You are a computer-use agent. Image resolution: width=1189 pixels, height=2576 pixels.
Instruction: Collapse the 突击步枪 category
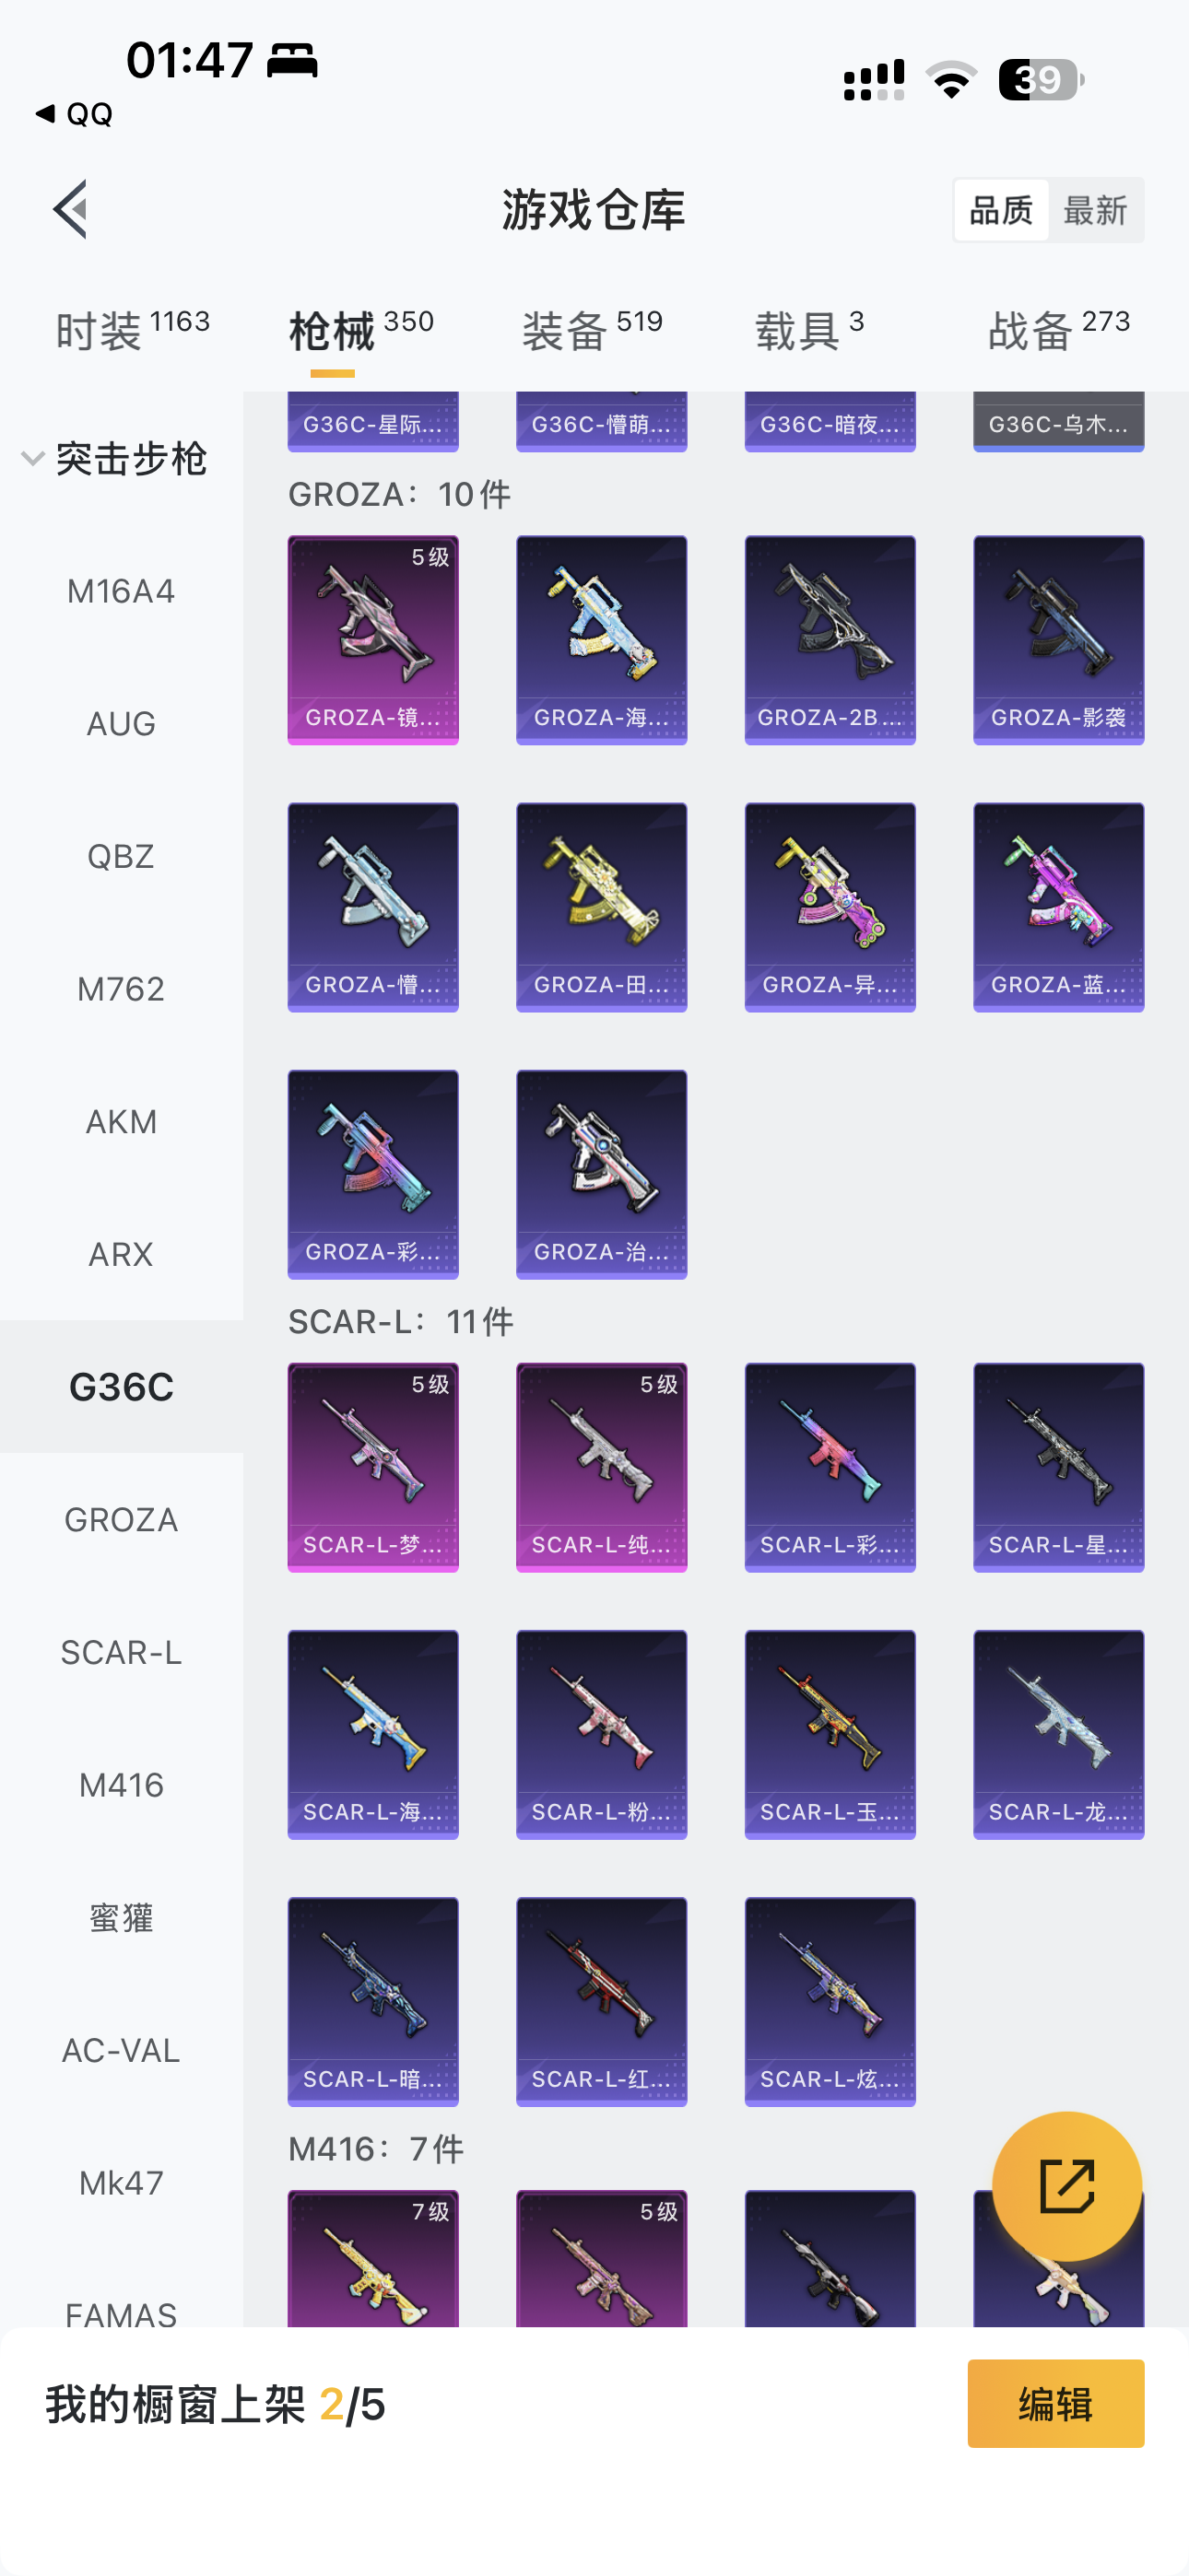pos(116,459)
